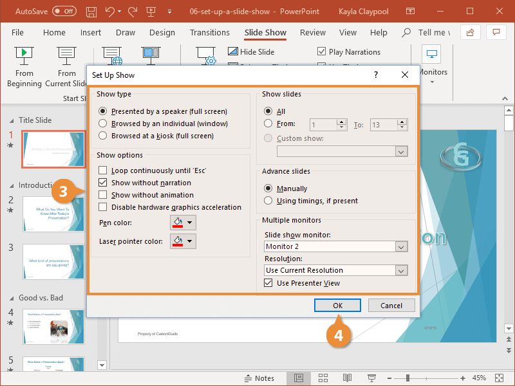515x386 pixels.
Task: Click OK in Set Up Show dialog
Action: tap(337, 306)
